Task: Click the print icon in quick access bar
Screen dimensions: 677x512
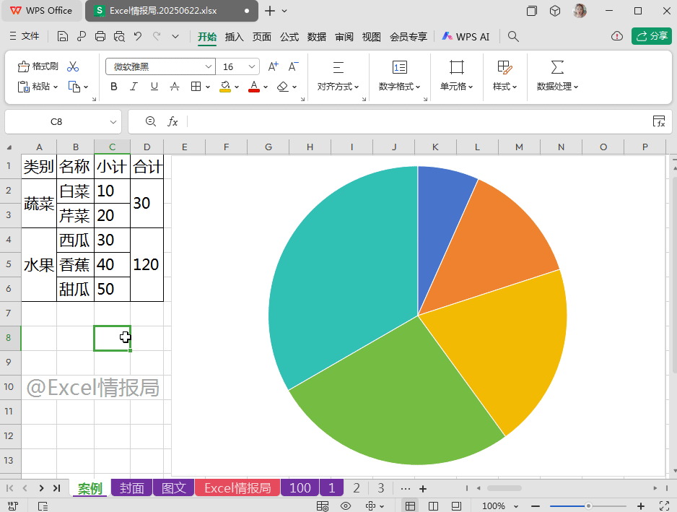Action: pos(100,36)
